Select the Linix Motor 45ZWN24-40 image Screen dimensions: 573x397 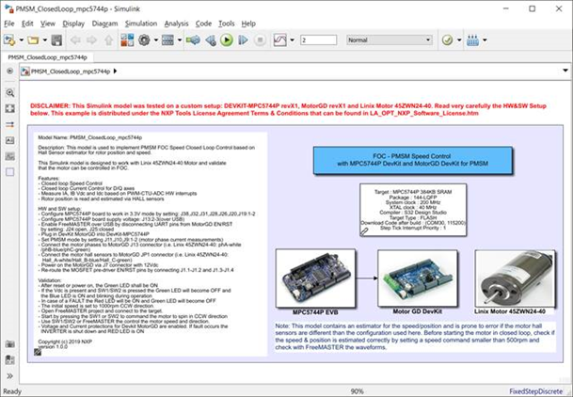point(515,279)
